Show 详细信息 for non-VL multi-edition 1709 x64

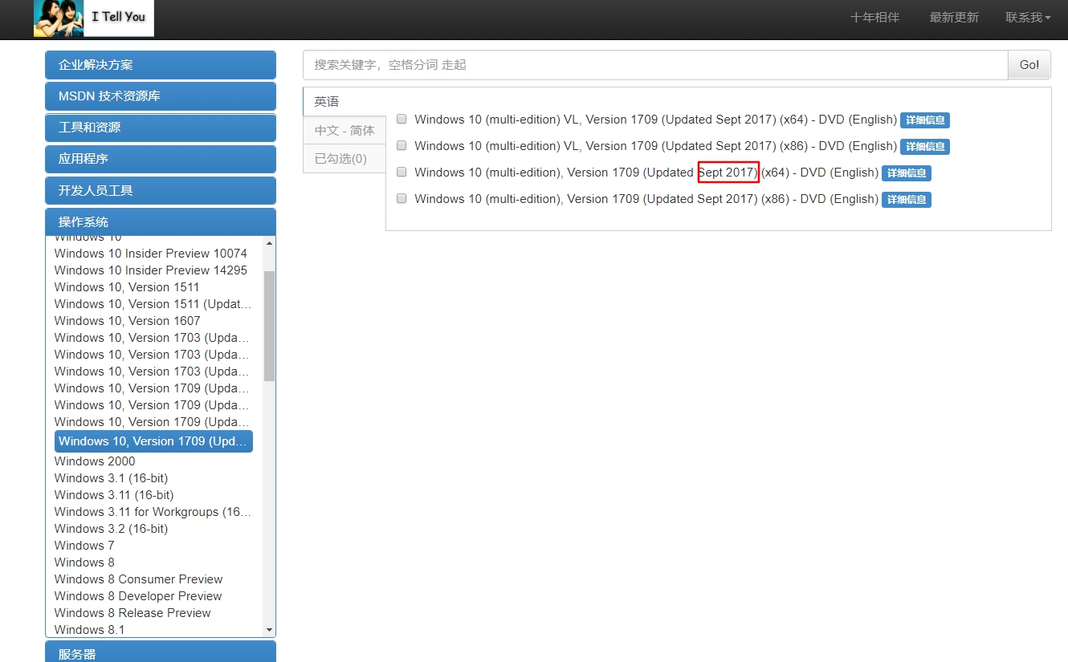[x=907, y=173]
